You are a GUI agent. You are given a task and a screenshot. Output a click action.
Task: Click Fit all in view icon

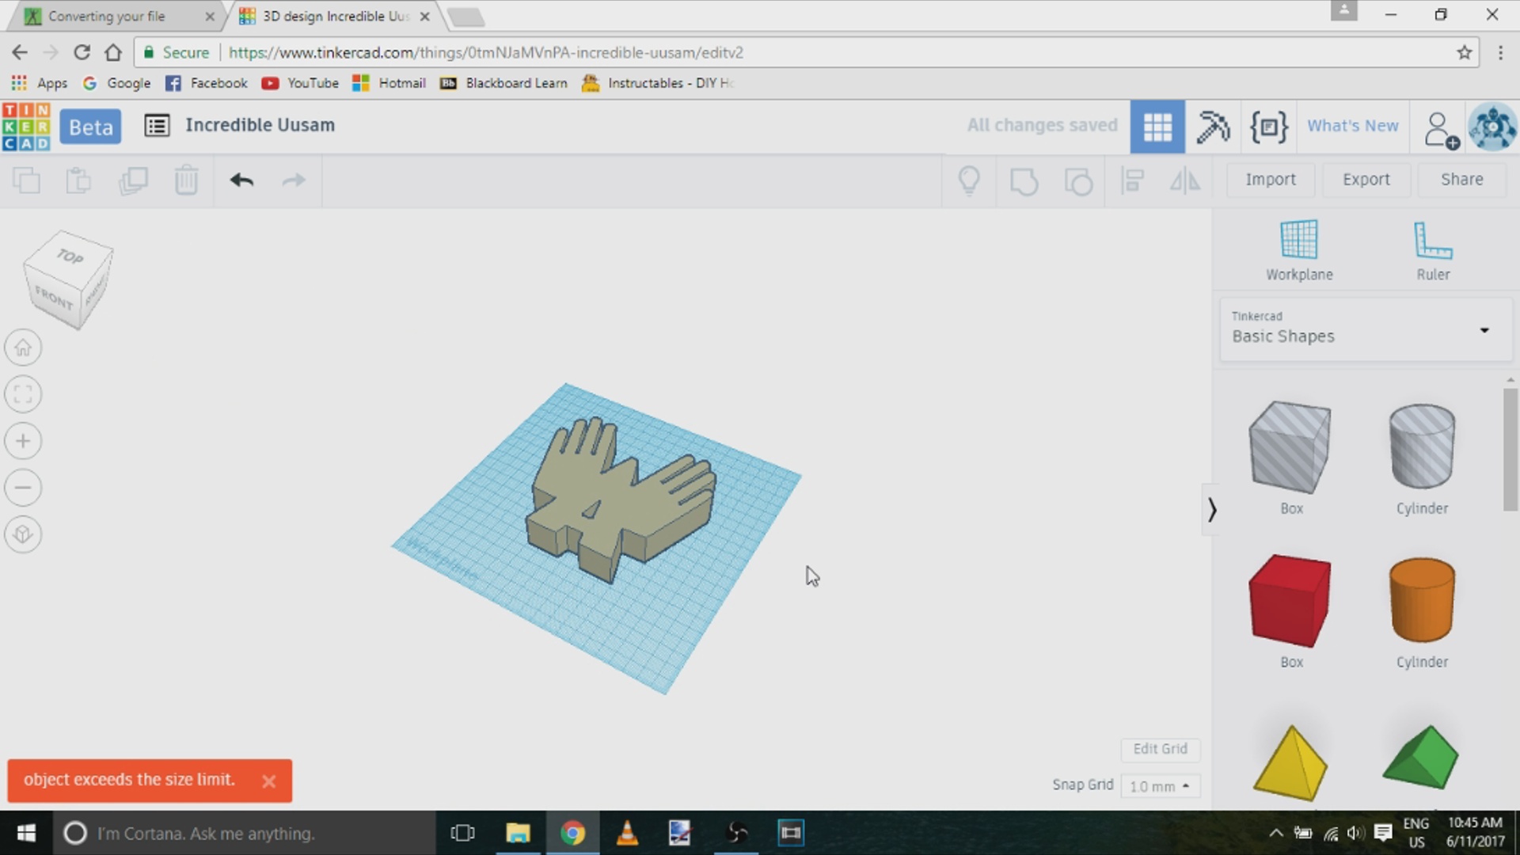23,394
